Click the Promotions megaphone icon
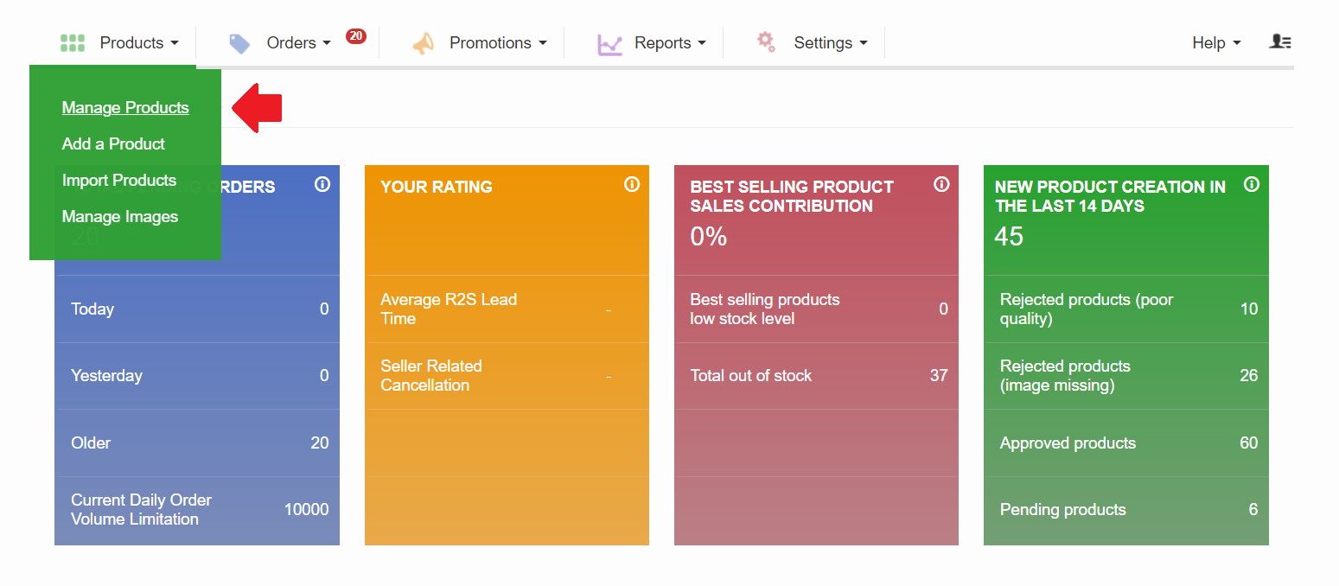 [423, 43]
